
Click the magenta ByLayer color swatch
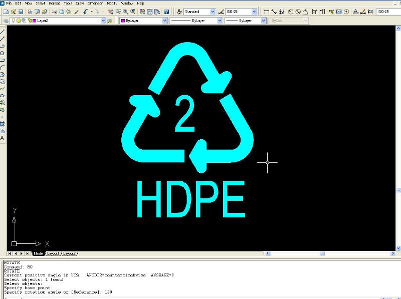[x=123, y=21]
